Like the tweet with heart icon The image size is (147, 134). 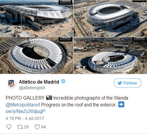pos(37,127)
